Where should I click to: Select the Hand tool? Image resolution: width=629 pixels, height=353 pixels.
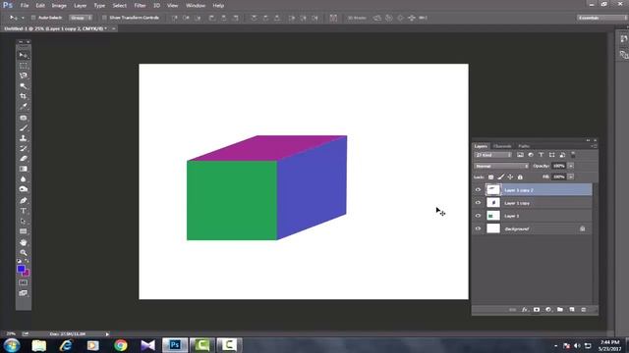24,242
